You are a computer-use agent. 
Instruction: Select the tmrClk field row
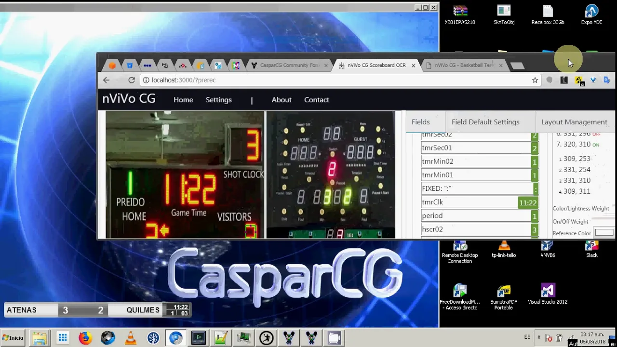[x=479, y=202]
